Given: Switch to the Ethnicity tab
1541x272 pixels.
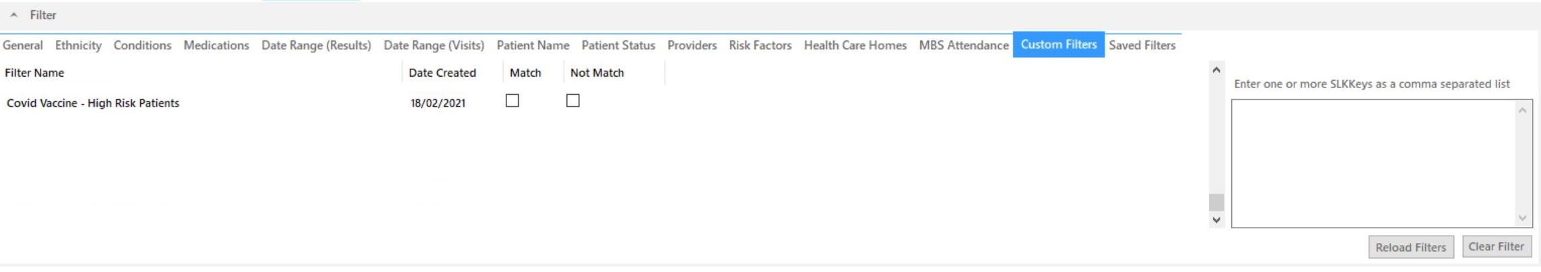Looking at the screenshot, I should pos(78,45).
